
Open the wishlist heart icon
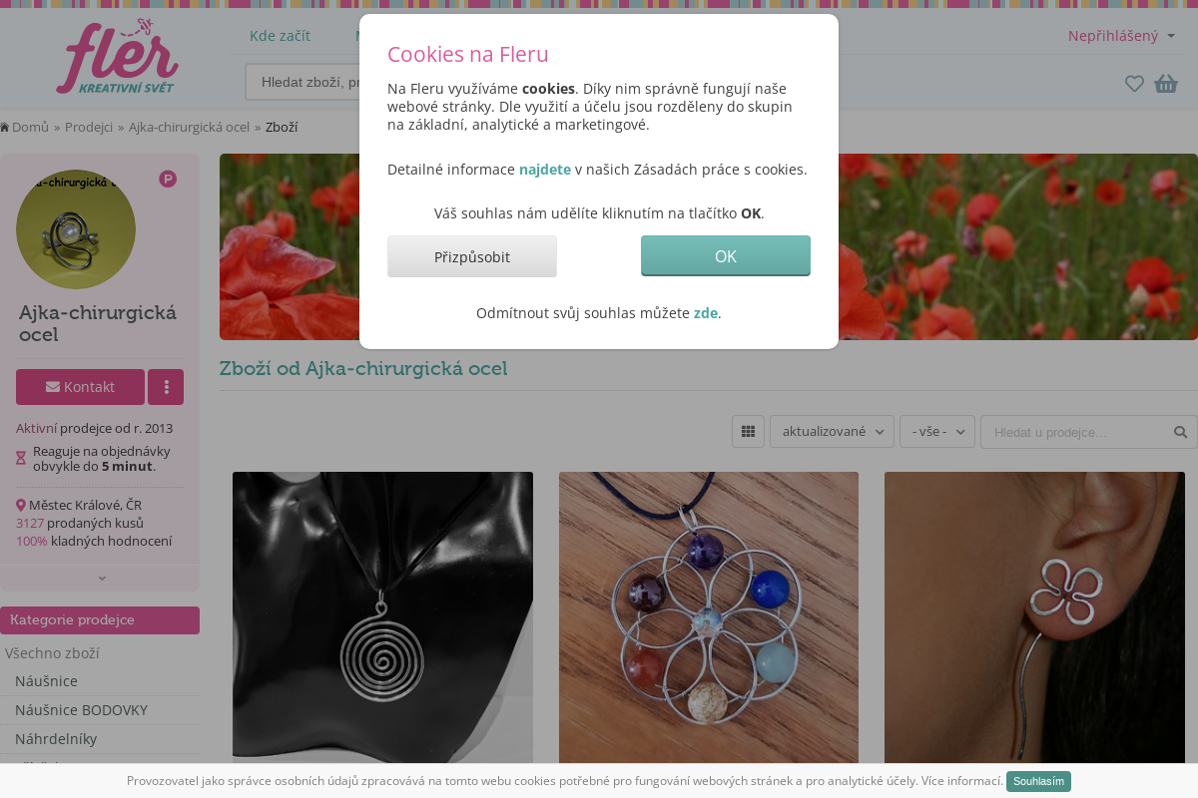[x=1134, y=84]
